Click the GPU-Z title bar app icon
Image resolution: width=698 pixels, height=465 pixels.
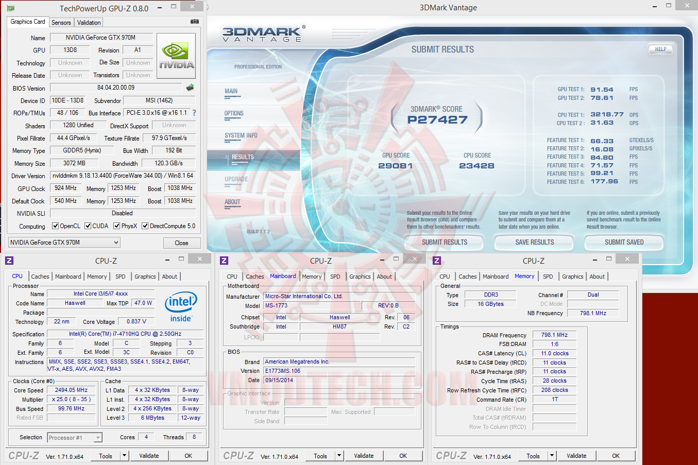(11, 8)
